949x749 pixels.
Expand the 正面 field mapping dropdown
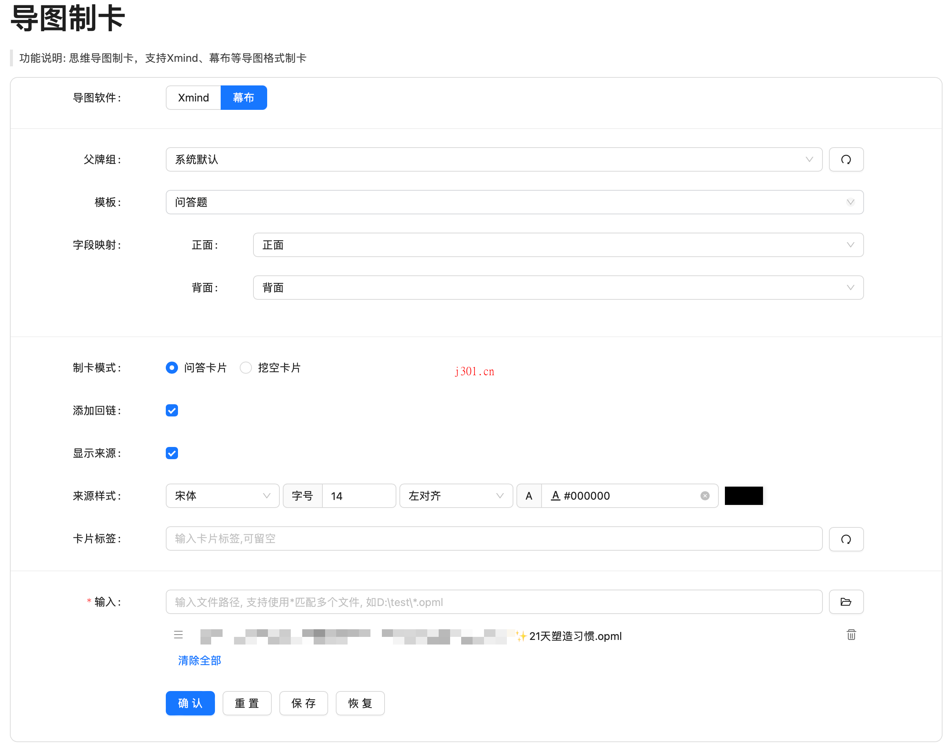[x=558, y=245]
